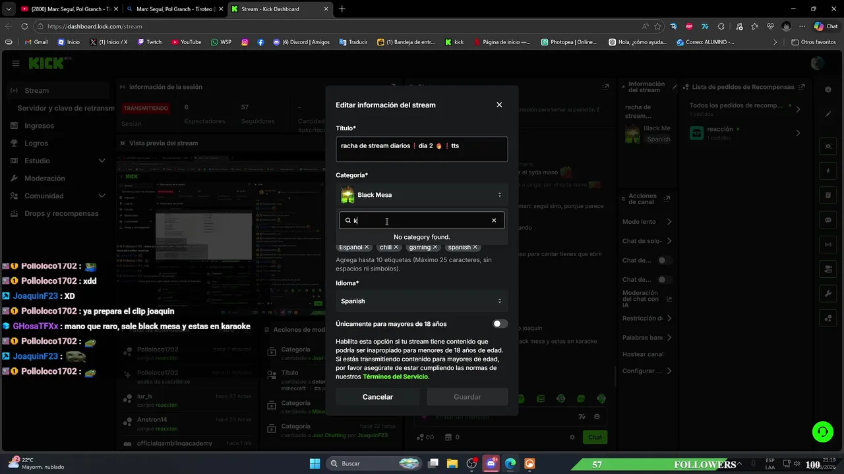Click the document icon in right rail
The image size is (844, 474).
[x=828, y=196]
